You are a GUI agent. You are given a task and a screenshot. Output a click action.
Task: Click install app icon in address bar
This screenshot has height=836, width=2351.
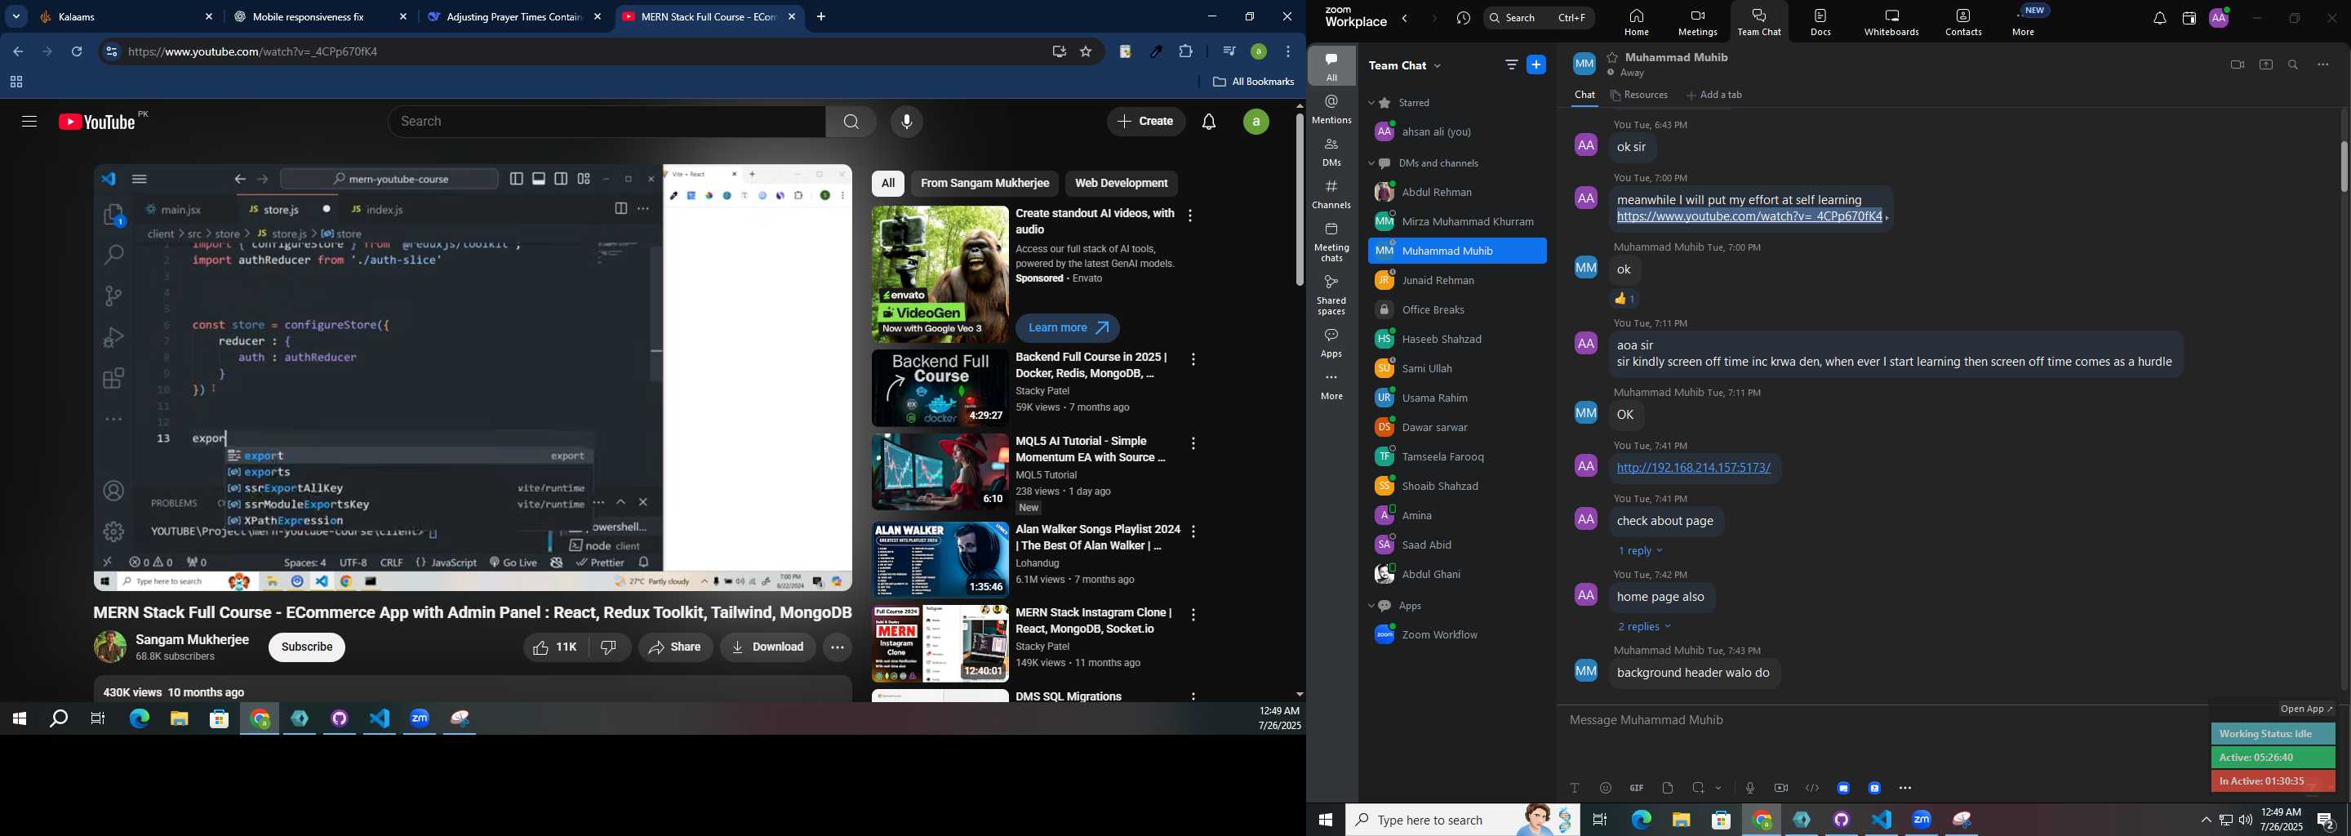tap(1059, 52)
